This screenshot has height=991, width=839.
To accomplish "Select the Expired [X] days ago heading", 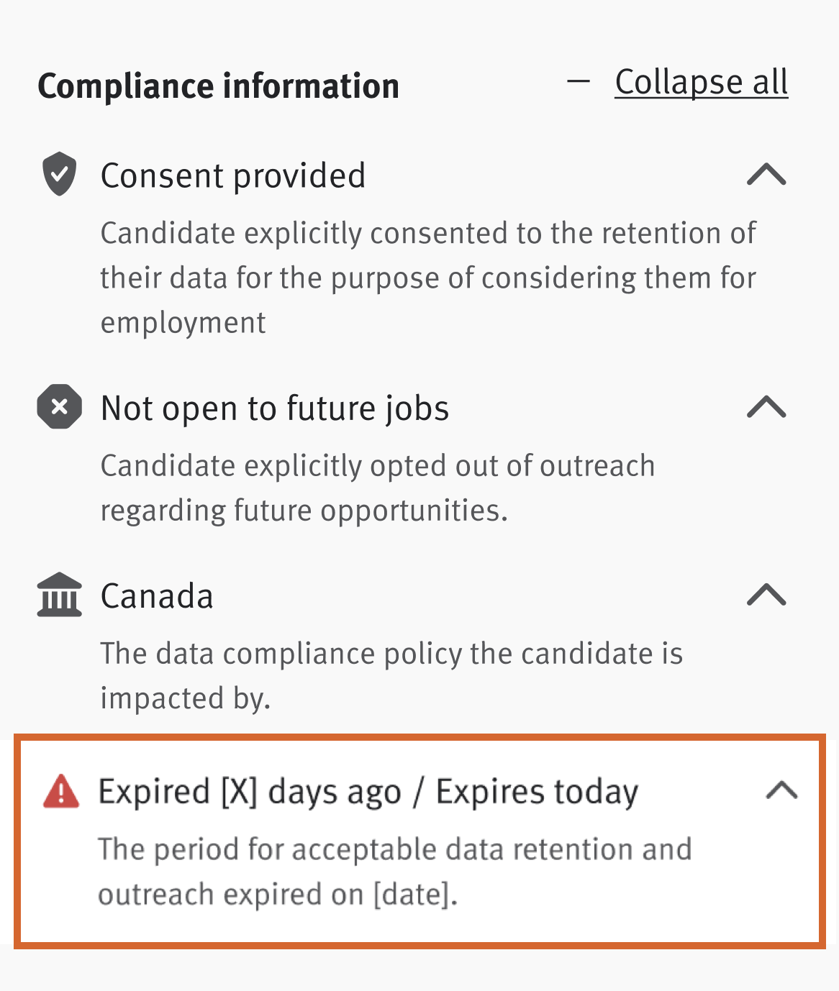I will pyautogui.click(x=249, y=793).
